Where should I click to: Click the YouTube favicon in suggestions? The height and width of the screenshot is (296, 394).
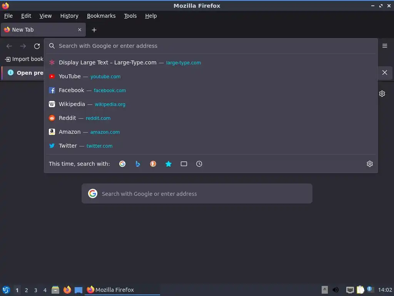[52, 76]
